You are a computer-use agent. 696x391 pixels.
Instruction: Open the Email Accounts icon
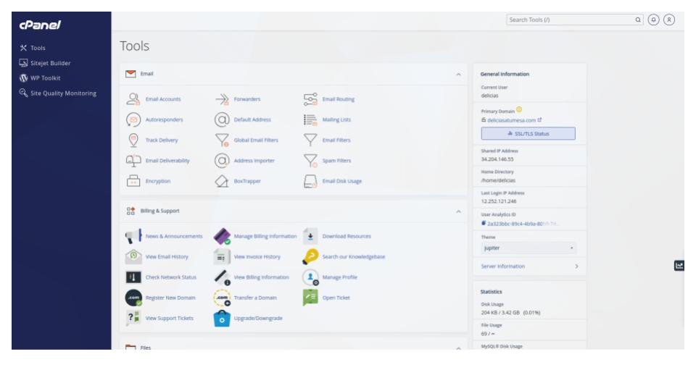133,99
